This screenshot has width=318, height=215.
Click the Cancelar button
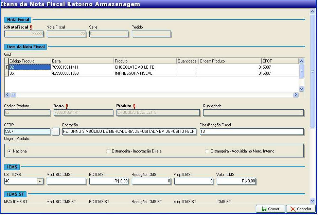pos(301,209)
